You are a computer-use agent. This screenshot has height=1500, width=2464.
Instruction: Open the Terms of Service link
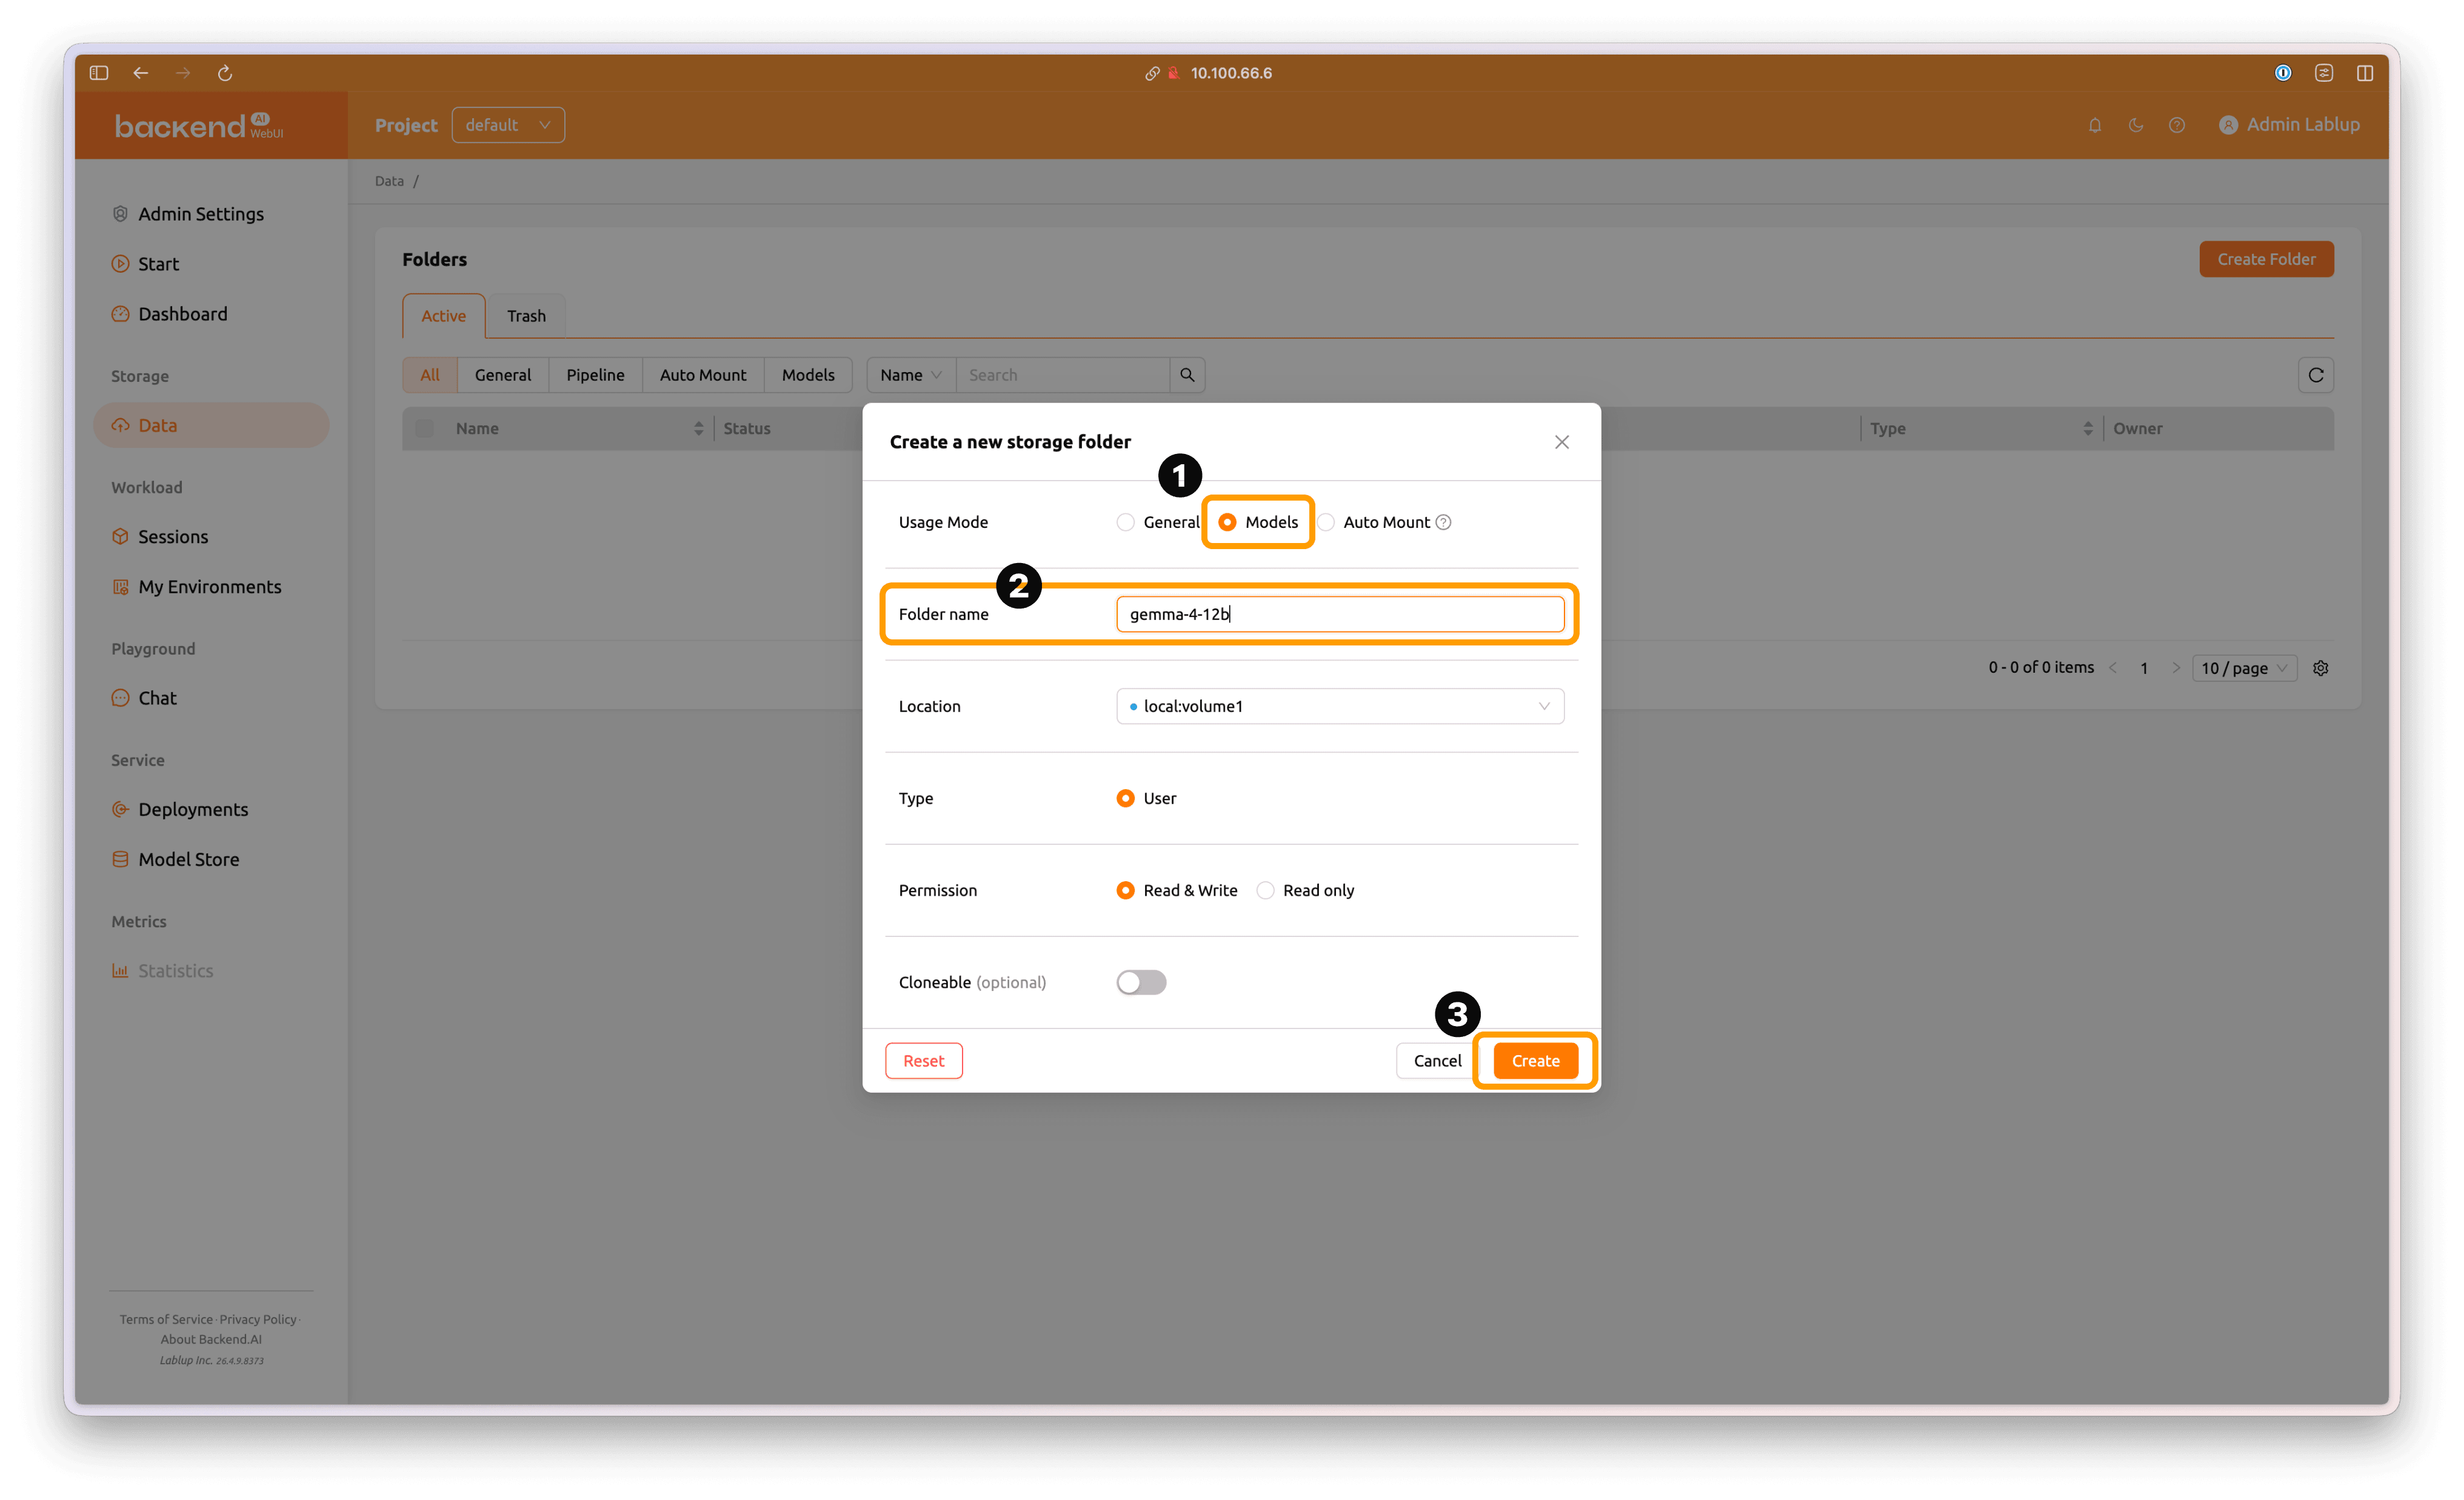[166, 1320]
